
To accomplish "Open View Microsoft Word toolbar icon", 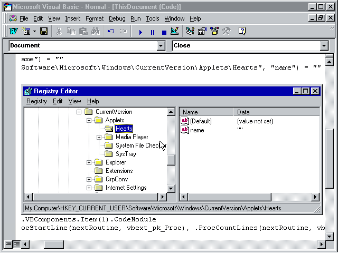I will click(13, 32).
